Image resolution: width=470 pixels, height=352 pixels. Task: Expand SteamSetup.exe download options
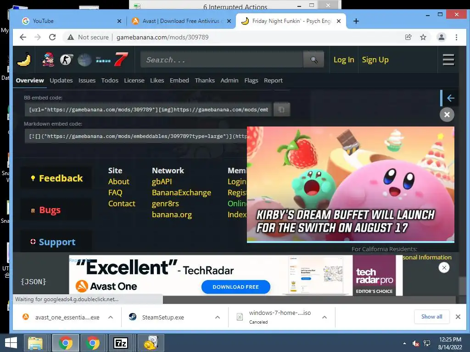tap(218, 317)
